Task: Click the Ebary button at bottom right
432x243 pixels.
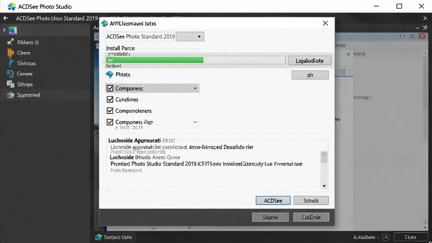Action: coord(410,237)
